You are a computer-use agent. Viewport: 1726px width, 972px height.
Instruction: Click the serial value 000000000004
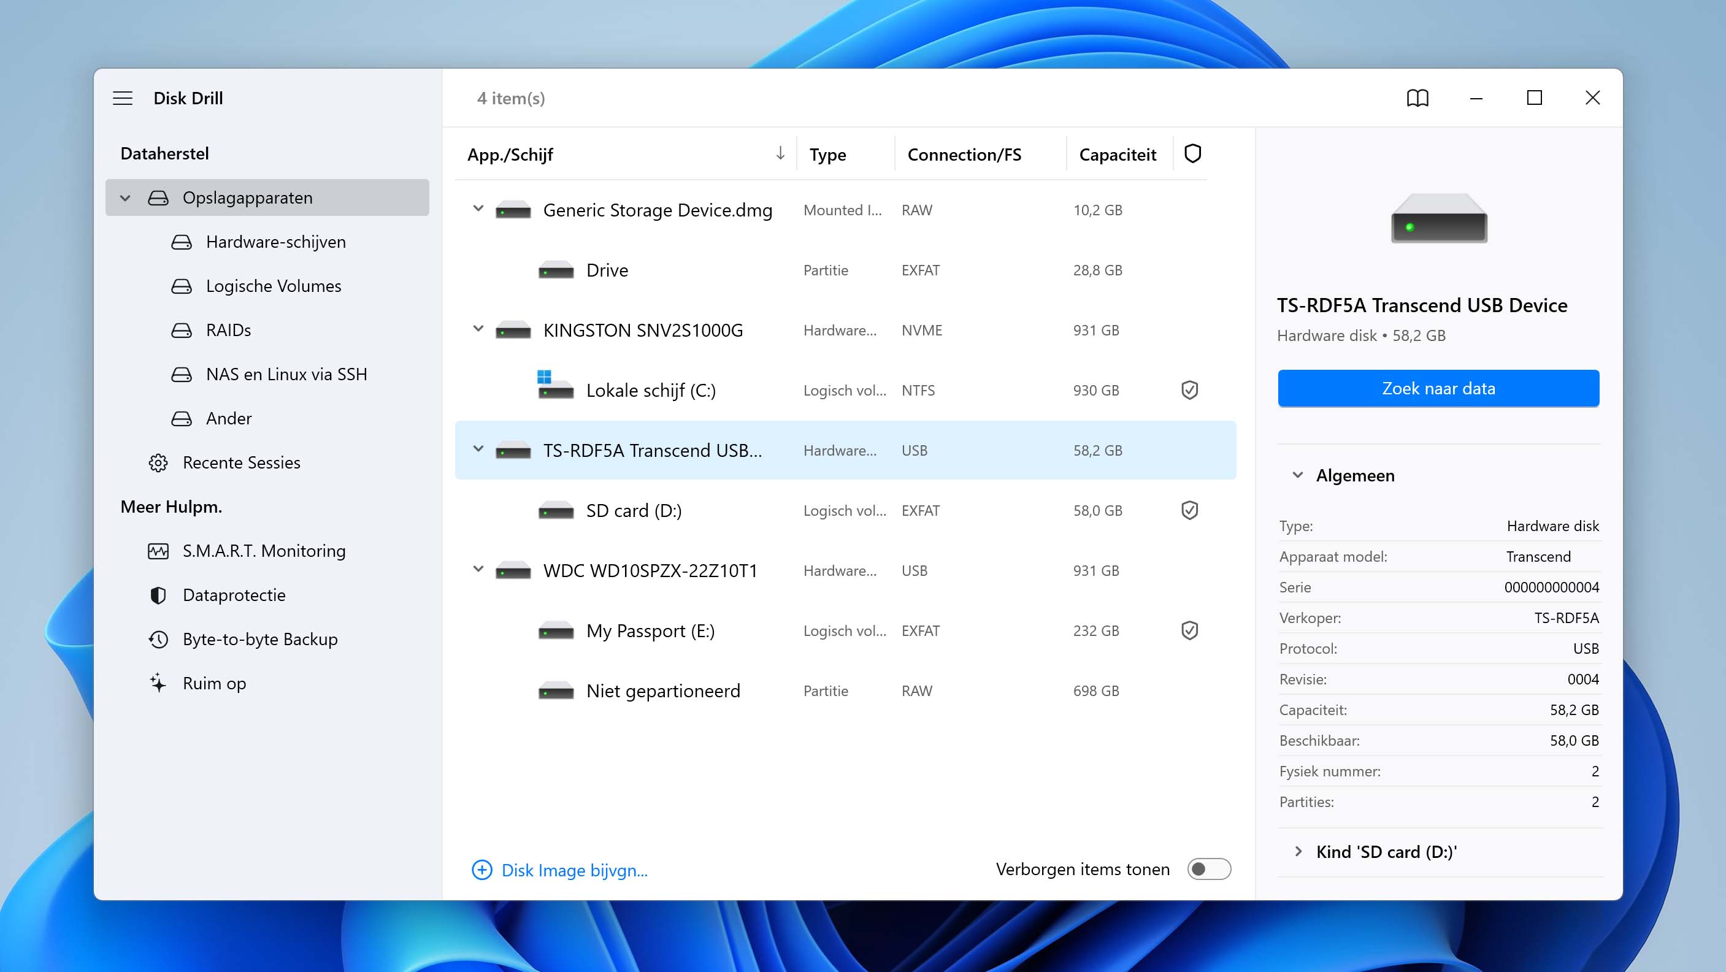pos(1551,587)
